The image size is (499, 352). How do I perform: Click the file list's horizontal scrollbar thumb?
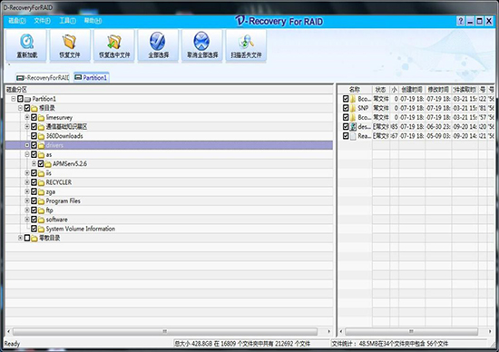click(x=411, y=331)
